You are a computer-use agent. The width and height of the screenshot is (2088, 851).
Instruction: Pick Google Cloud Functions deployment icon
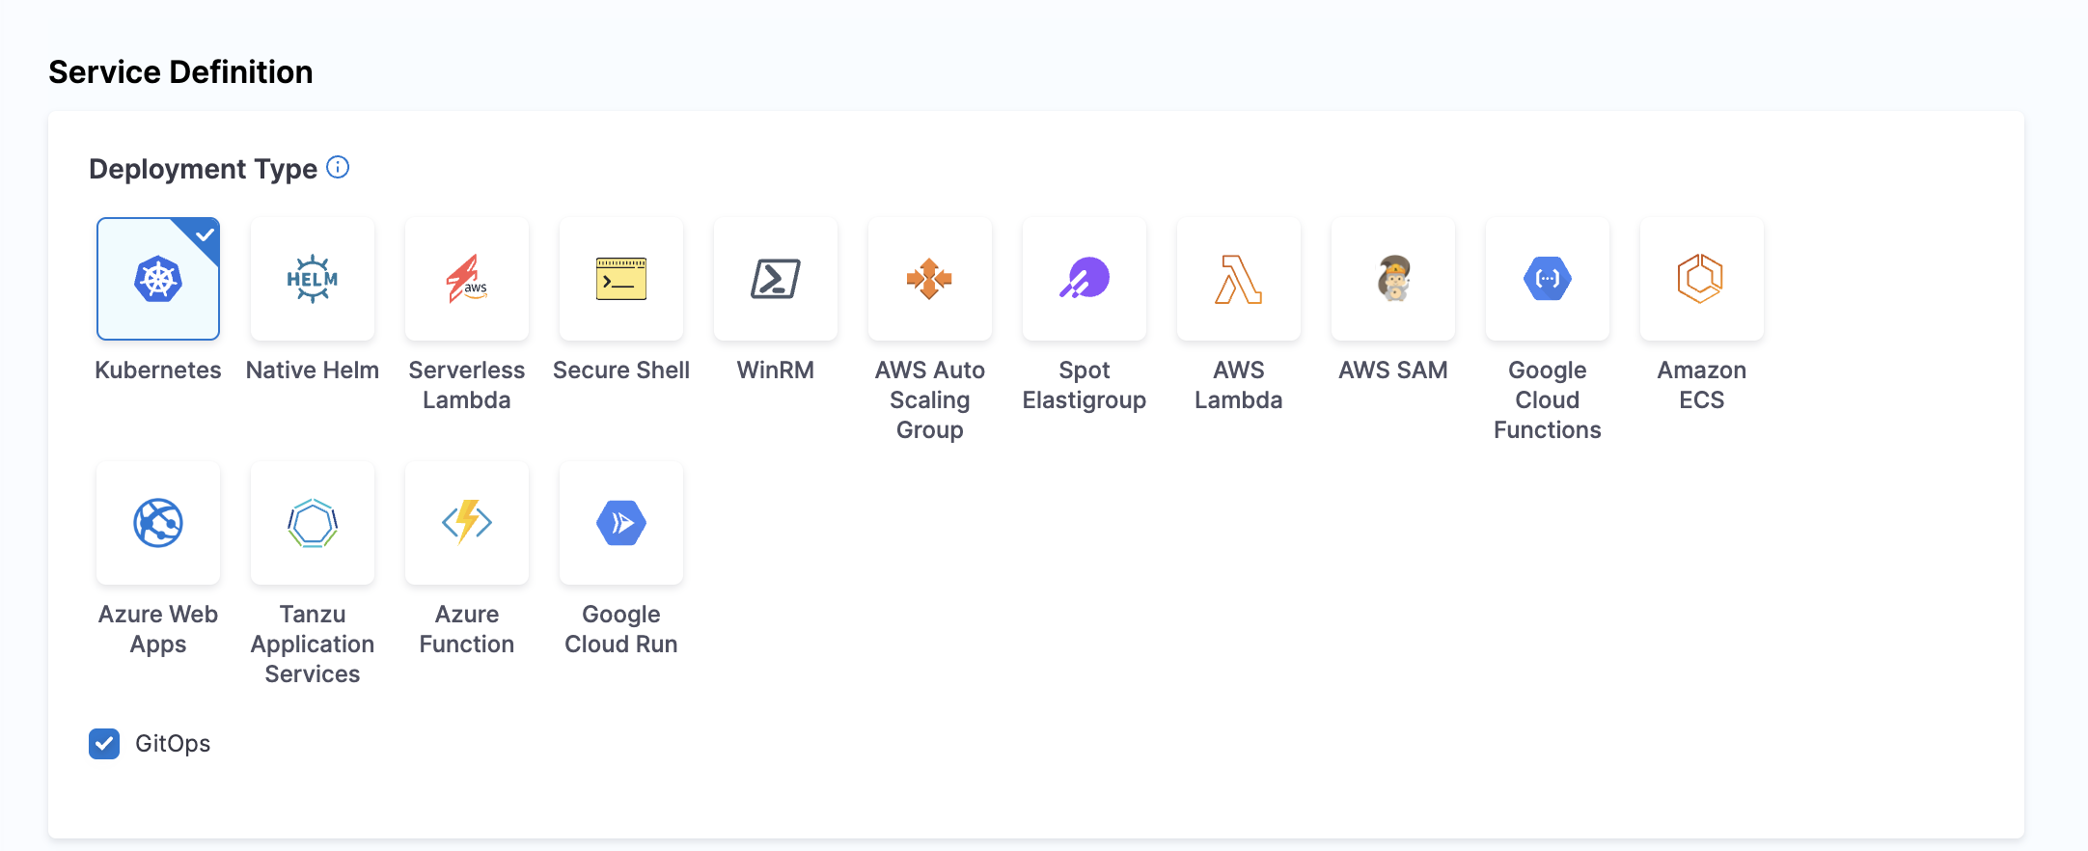tap(1548, 279)
